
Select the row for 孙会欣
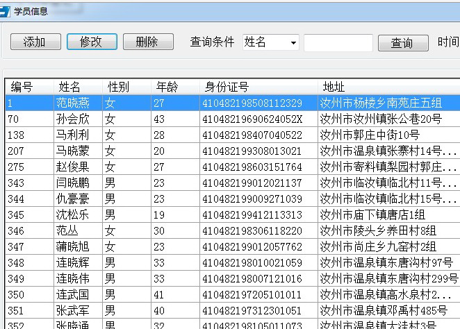point(233,119)
